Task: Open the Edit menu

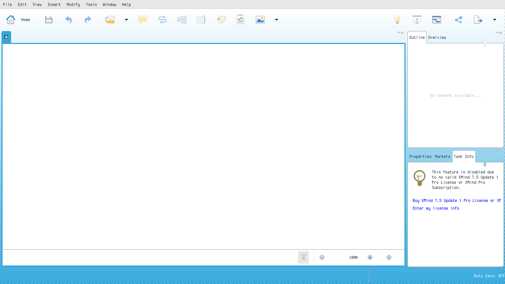Action: (x=22, y=4)
